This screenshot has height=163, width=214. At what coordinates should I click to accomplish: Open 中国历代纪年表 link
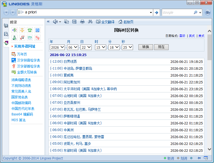pyautogui.click(x=23, y=109)
